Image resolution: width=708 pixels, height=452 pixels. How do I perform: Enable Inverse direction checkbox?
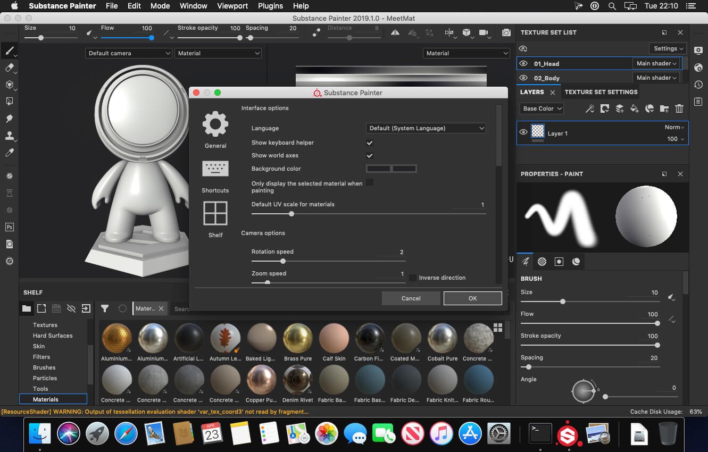tap(413, 278)
